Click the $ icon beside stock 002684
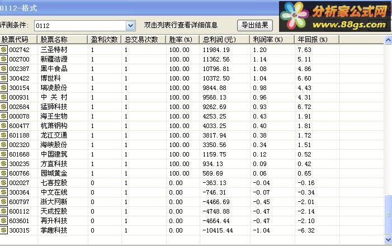The image size is (392, 246). tap(4, 106)
